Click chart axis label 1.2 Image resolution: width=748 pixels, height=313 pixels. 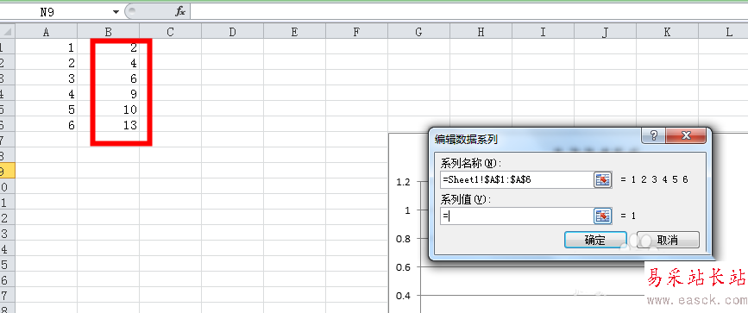tap(404, 182)
